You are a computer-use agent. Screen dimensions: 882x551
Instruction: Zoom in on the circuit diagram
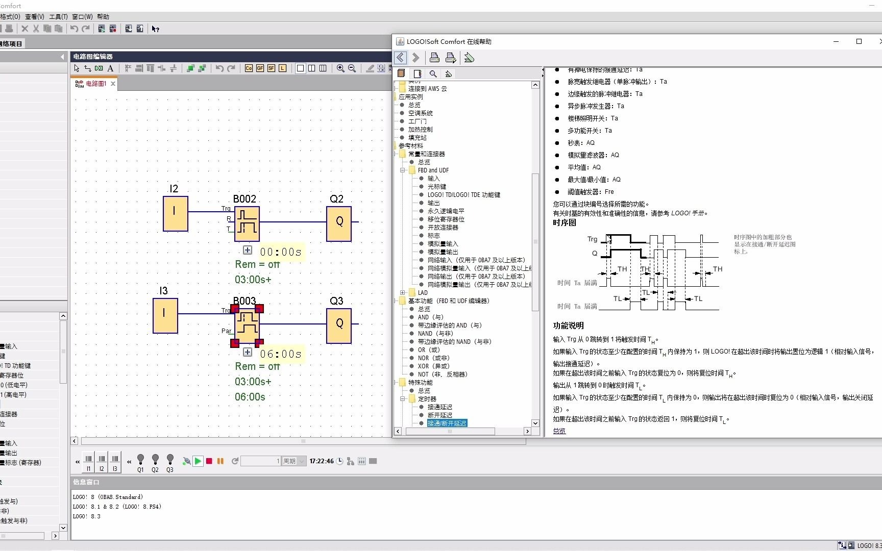tap(340, 68)
